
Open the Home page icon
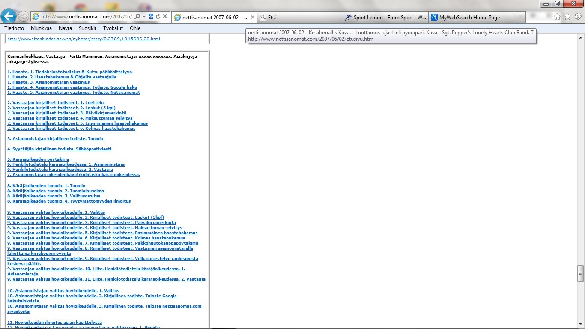coord(557,17)
